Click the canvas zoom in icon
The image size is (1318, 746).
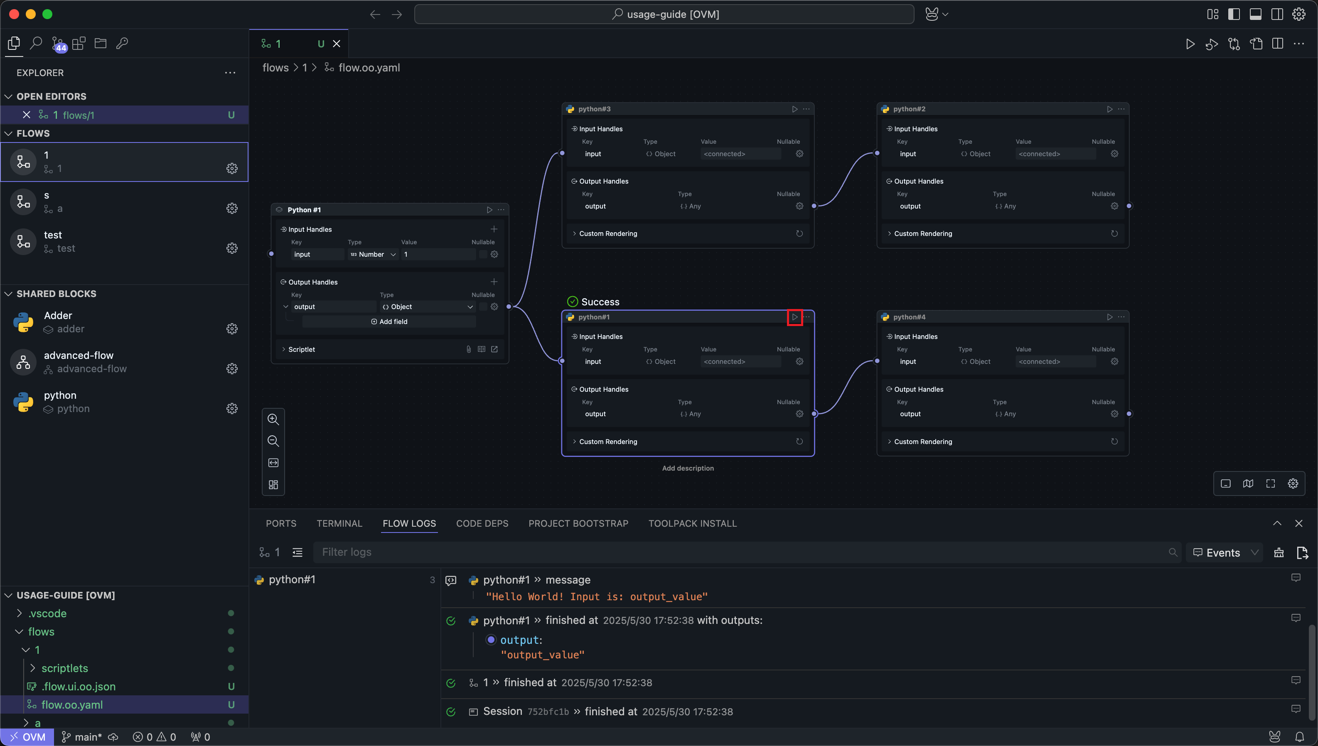click(x=273, y=419)
